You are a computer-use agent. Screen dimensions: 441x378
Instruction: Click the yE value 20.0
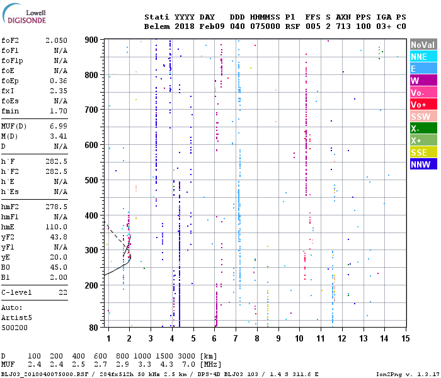(59, 257)
